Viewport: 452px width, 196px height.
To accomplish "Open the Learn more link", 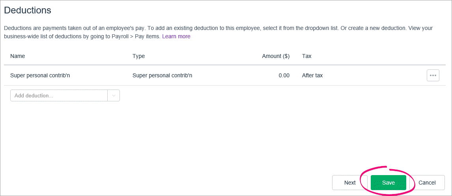I will point(176,37).
